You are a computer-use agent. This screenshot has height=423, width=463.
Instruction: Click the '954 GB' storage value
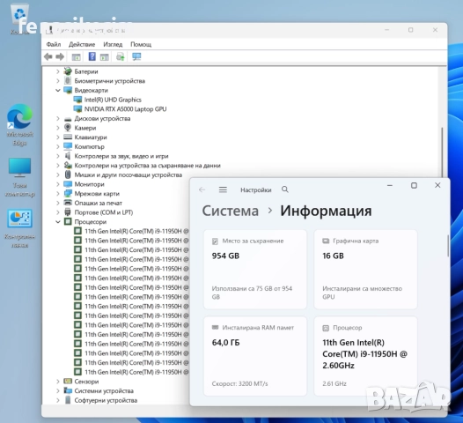click(x=225, y=256)
